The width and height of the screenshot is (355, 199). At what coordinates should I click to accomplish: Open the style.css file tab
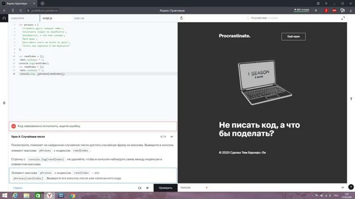tap(79, 18)
